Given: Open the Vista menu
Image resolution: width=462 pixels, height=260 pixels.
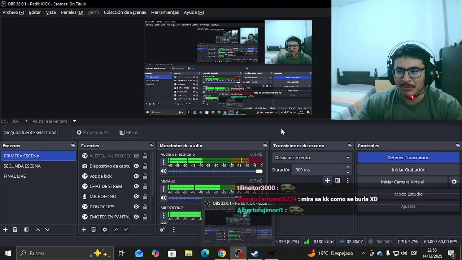Looking at the screenshot, I should [x=51, y=12].
